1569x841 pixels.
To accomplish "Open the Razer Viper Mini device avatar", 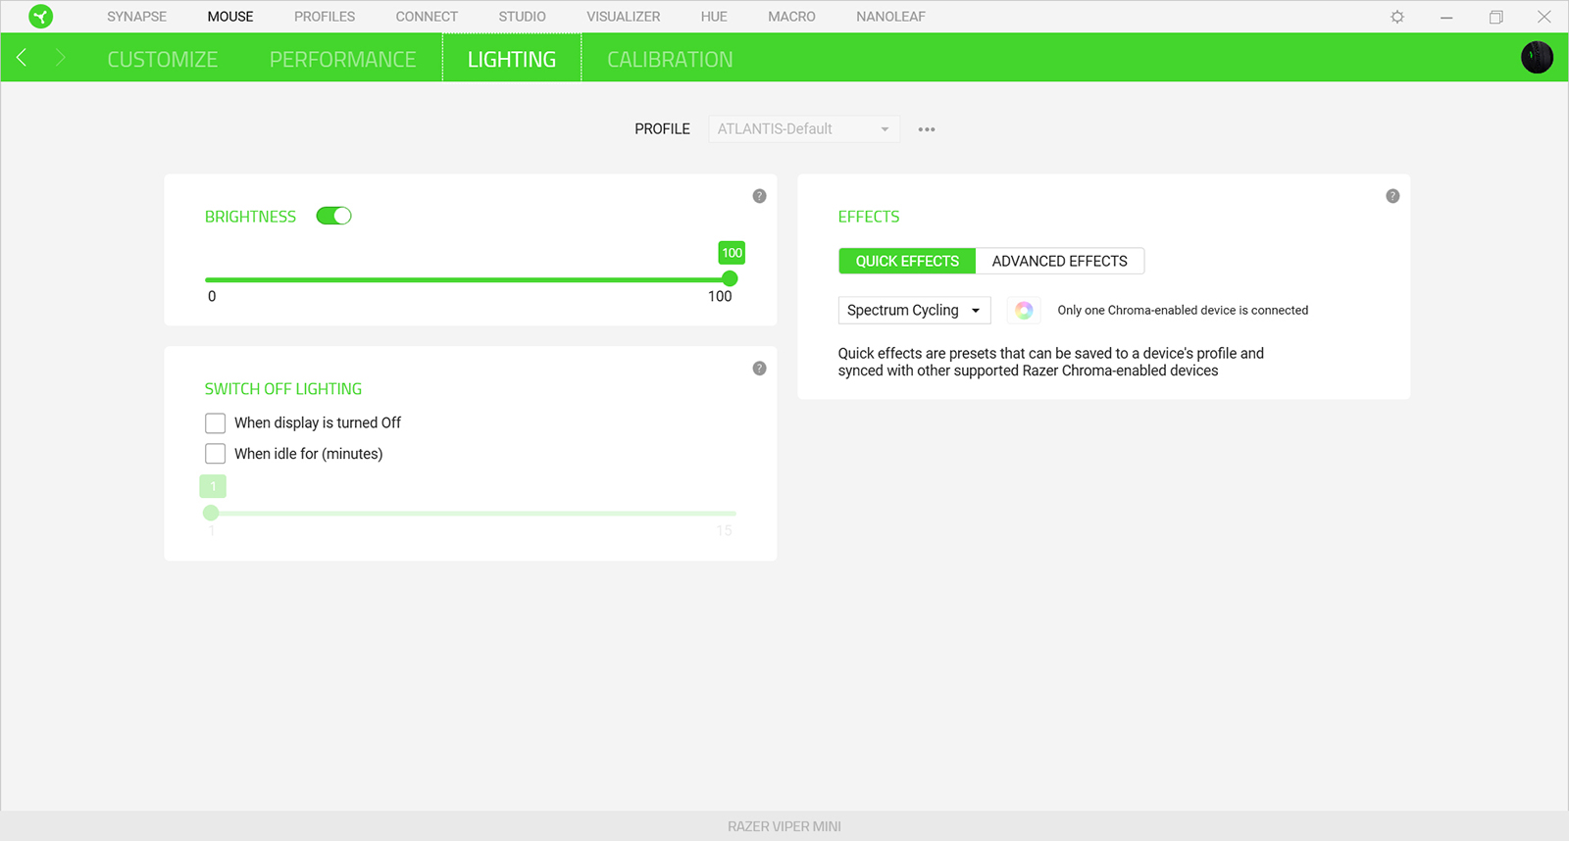I will [1537, 58].
